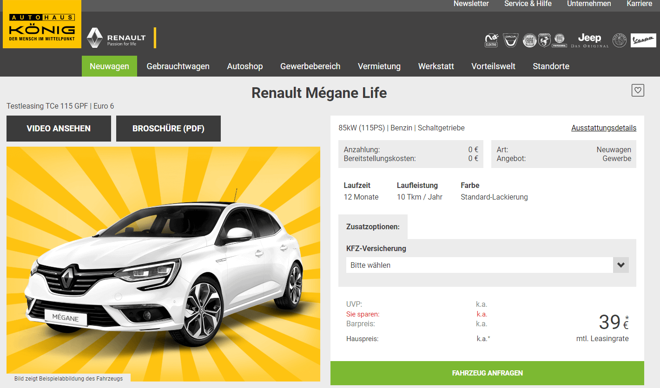Click the 'Hauspreis:' label
This screenshot has width=660, height=388.
[363, 339]
